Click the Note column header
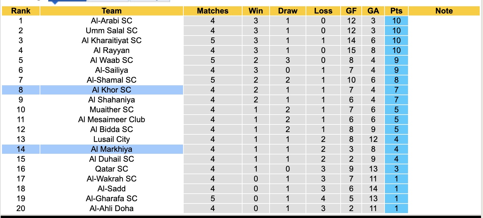This screenshot has height=218, width=483. (444, 11)
